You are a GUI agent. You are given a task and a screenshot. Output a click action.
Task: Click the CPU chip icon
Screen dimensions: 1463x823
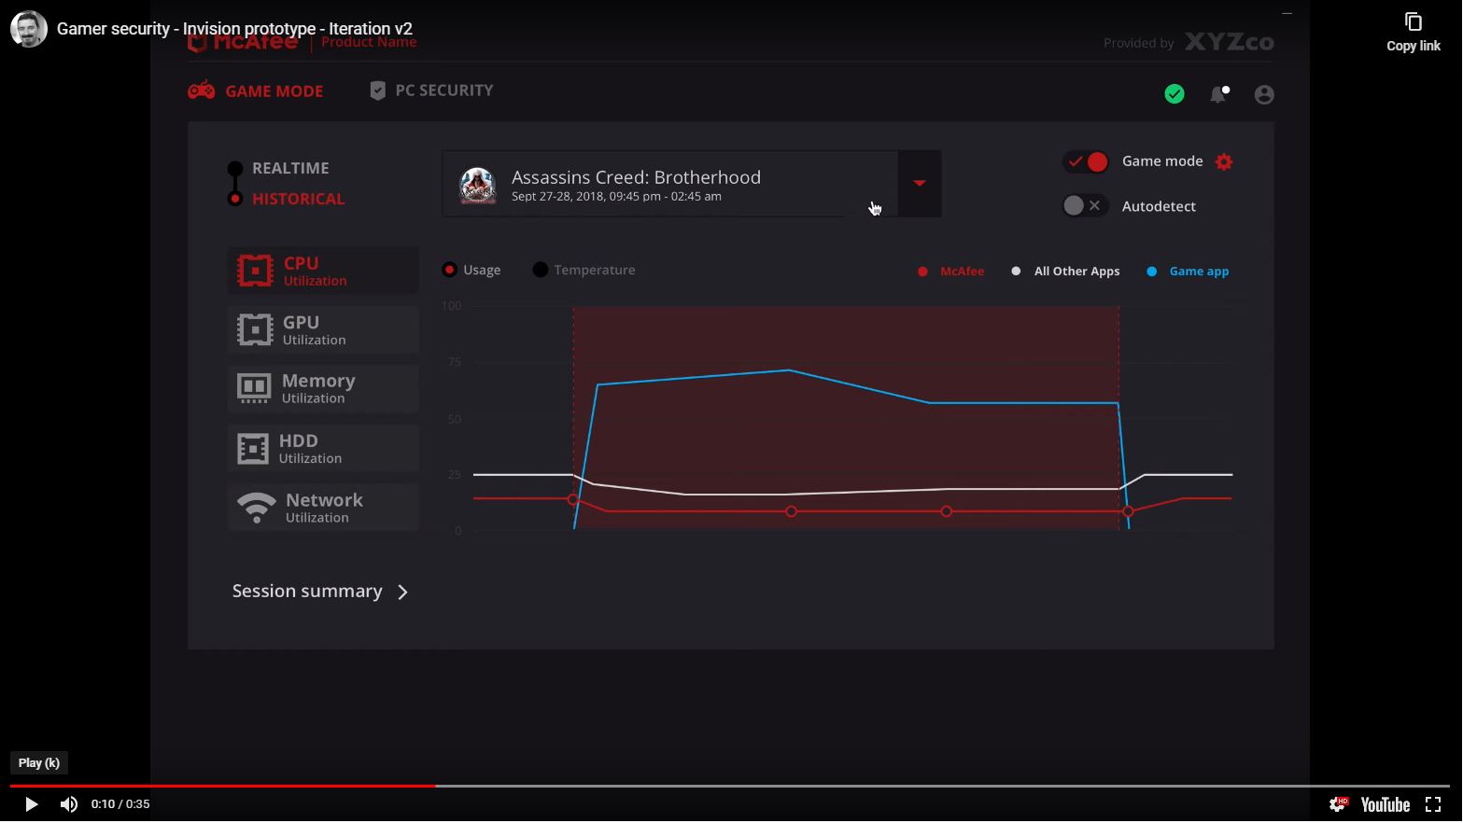(255, 271)
